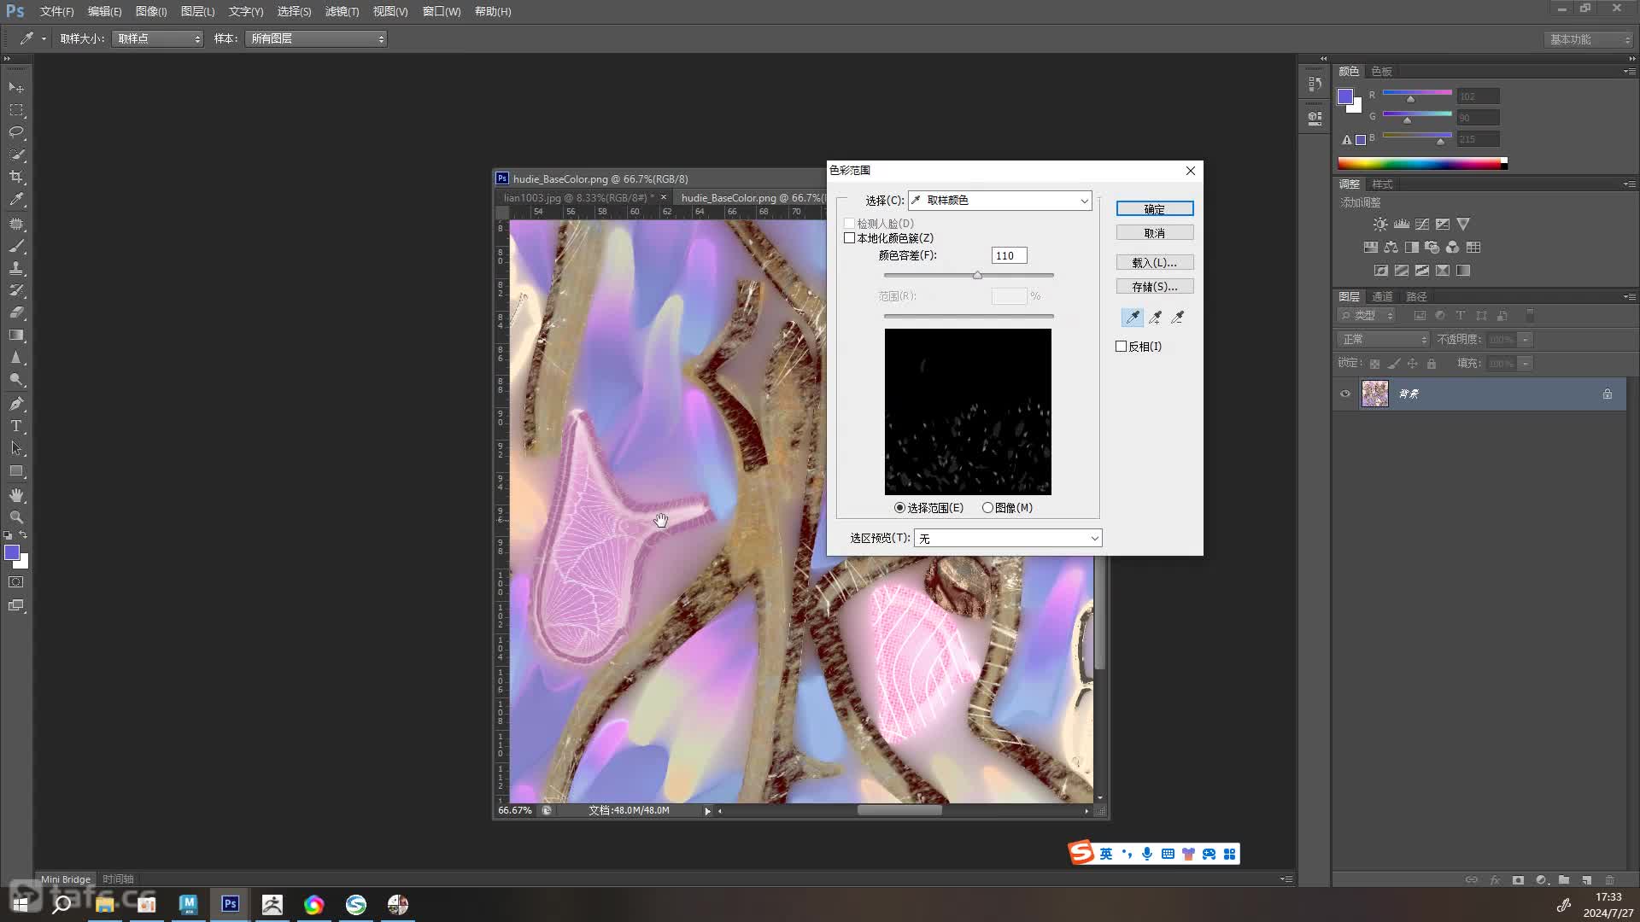The height and width of the screenshot is (922, 1640).
Task: Select the Zoom tool in the toolbox
Action: pyautogui.click(x=16, y=517)
